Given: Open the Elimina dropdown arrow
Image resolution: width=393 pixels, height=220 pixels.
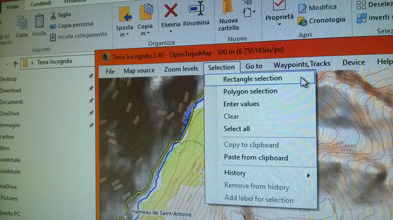Looking at the screenshot, I should point(170,31).
